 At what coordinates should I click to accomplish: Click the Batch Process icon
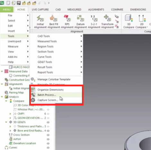(x=33, y=95)
